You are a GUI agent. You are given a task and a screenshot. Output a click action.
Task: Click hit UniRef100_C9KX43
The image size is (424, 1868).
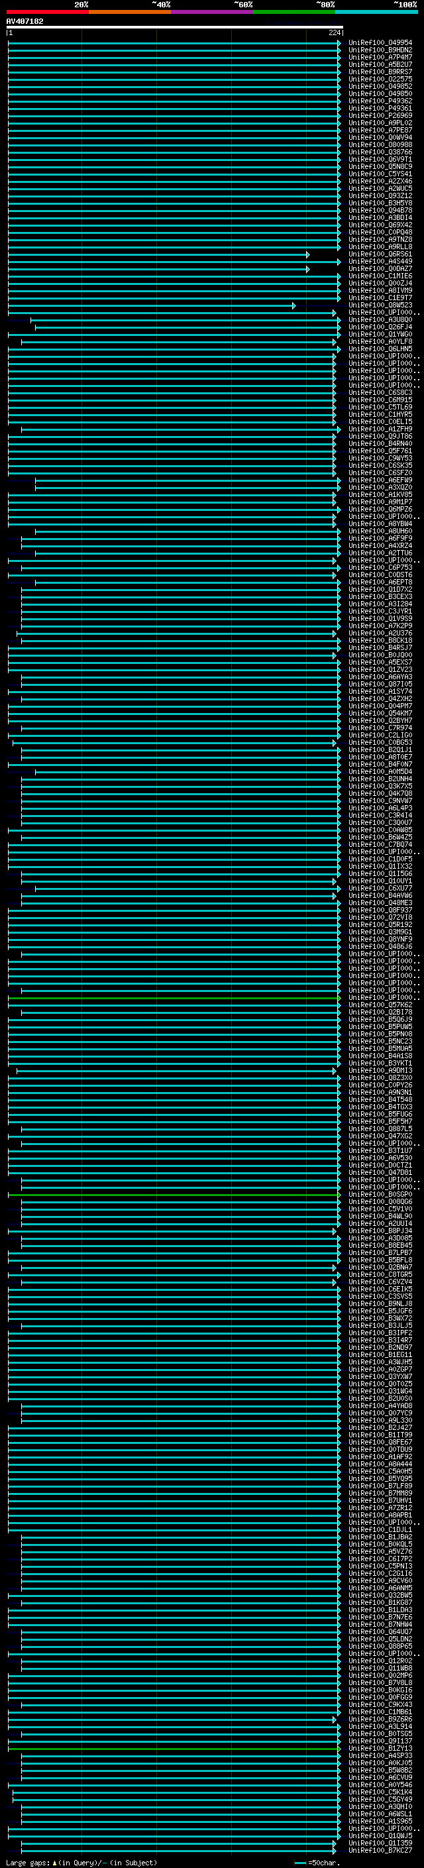pos(380,1705)
